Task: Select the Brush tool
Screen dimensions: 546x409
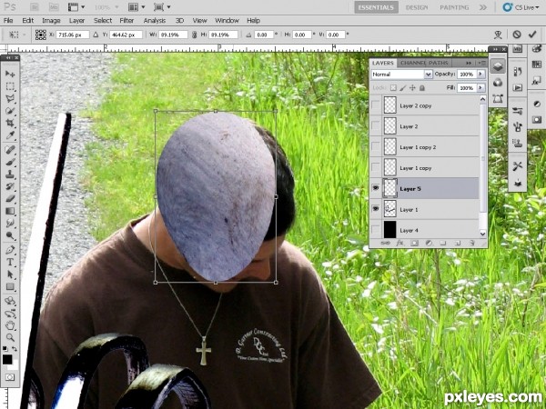Action: (x=10, y=162)
